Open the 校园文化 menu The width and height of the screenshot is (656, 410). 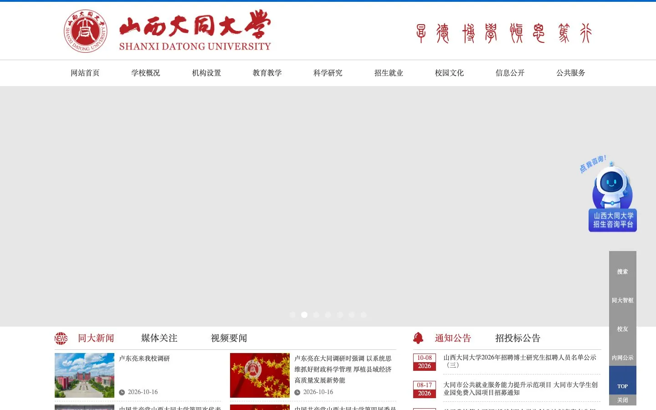coord(449,73)
